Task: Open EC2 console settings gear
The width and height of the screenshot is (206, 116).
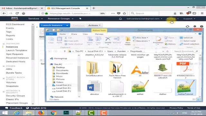Action: [195, 26]
